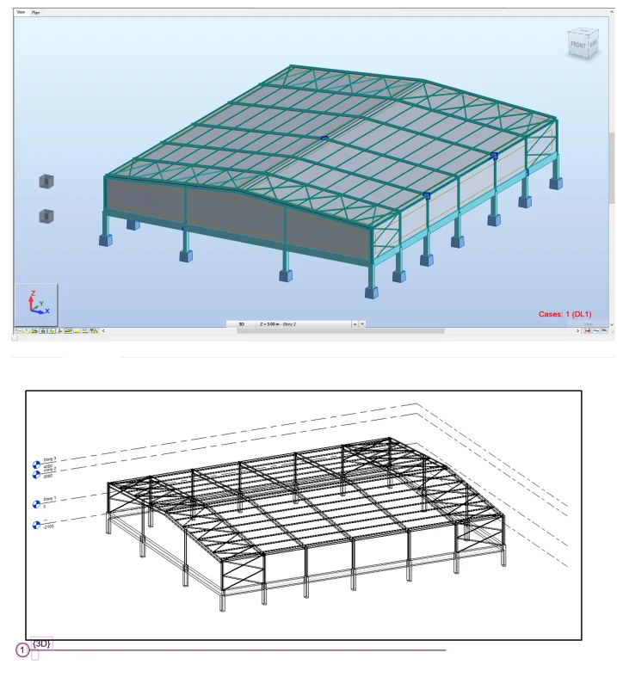Screen dimensions: 617x677
Task: Select the upper gray cube object
Action: (46, 182)
